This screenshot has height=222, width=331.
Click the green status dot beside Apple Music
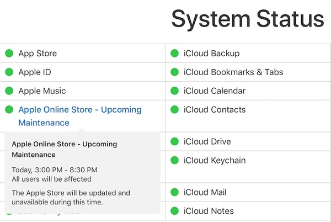(9, 91)
